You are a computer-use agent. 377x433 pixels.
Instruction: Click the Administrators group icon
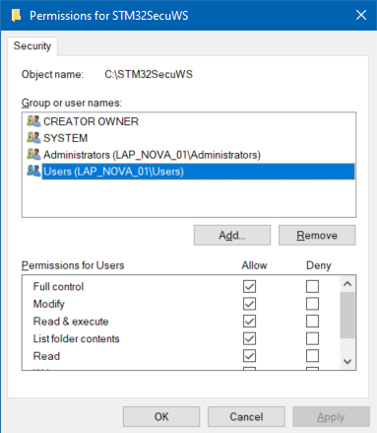(33, 155)
